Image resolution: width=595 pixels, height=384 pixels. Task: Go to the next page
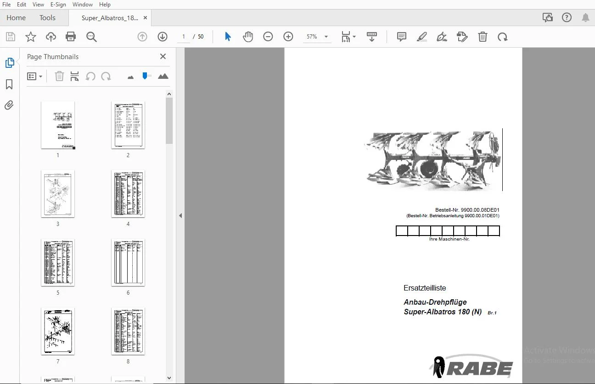tap(163, 37)
